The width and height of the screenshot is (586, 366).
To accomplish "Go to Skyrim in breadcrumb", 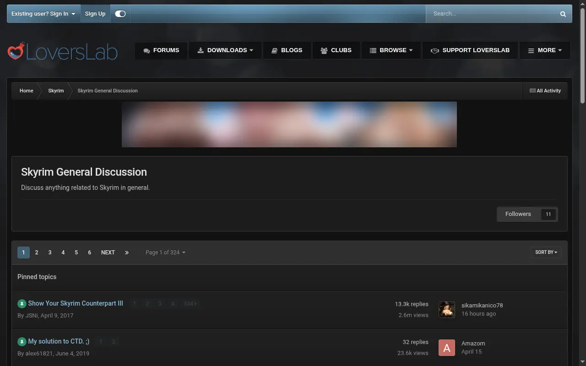I will point(56,91).
